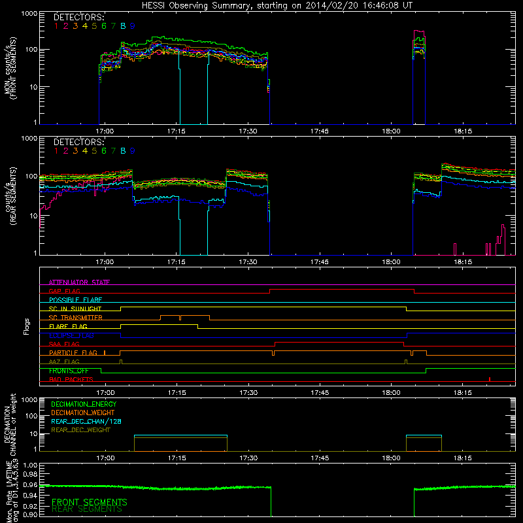Click the DETECTORS: label in the front segments panel
523x523 pixels.
(79, 17)
